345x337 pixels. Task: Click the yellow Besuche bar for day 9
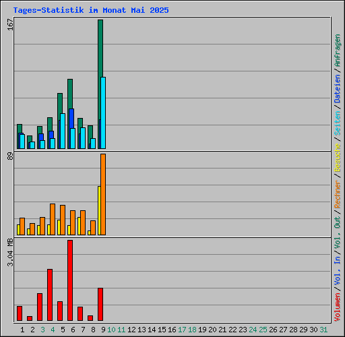click(99, 210)
